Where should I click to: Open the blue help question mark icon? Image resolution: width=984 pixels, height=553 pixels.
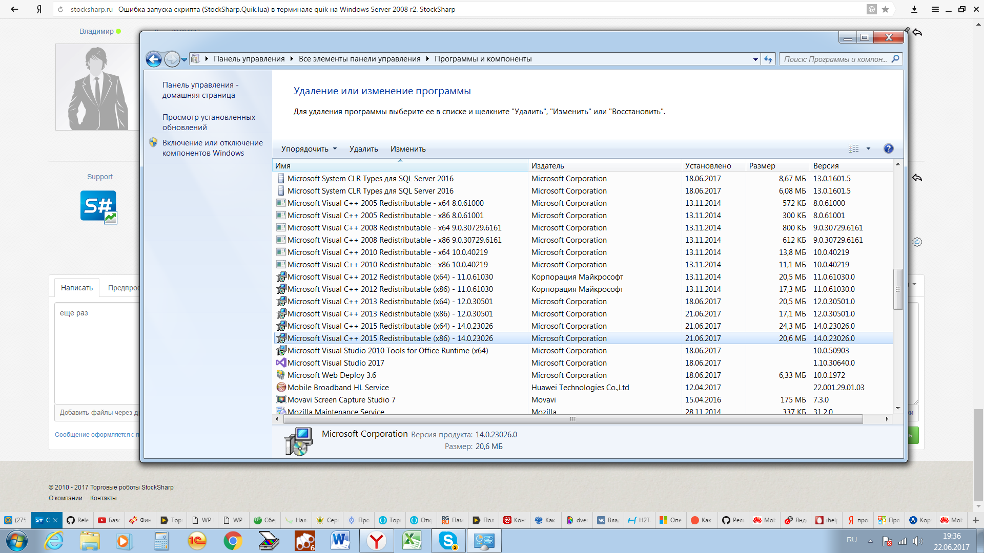point(889,148)
